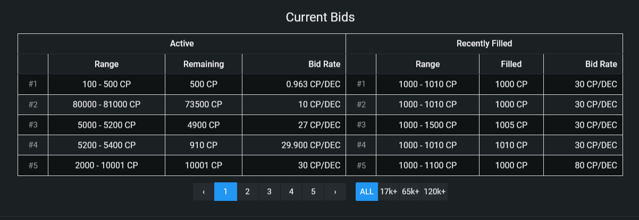This screenshot has height=220, width=639.
Task: Go to the previous bids page arrow
Action: (x=204, y=192)
